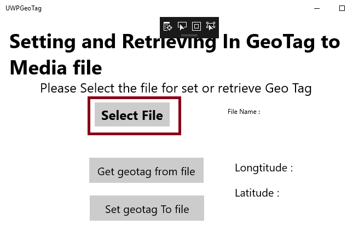Maximize the UWPGeoTag window

coord(342,8)
